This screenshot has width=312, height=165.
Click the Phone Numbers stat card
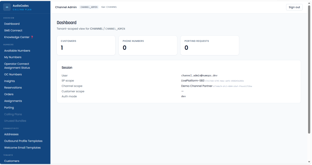[148, 45]
